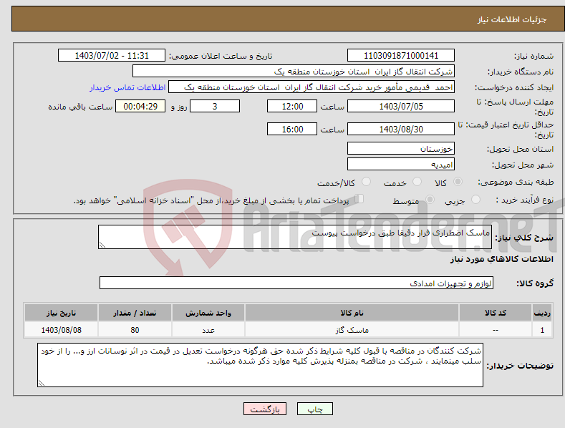Click the تعداد / مقدار column header
The image size is (565, 428).
[135, 313]
